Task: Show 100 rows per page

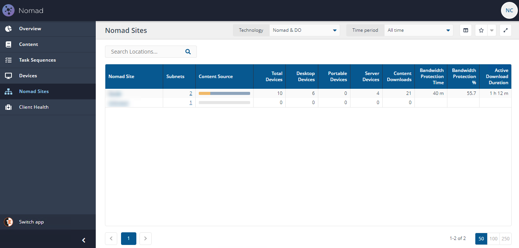Action: tap(494, 238)
